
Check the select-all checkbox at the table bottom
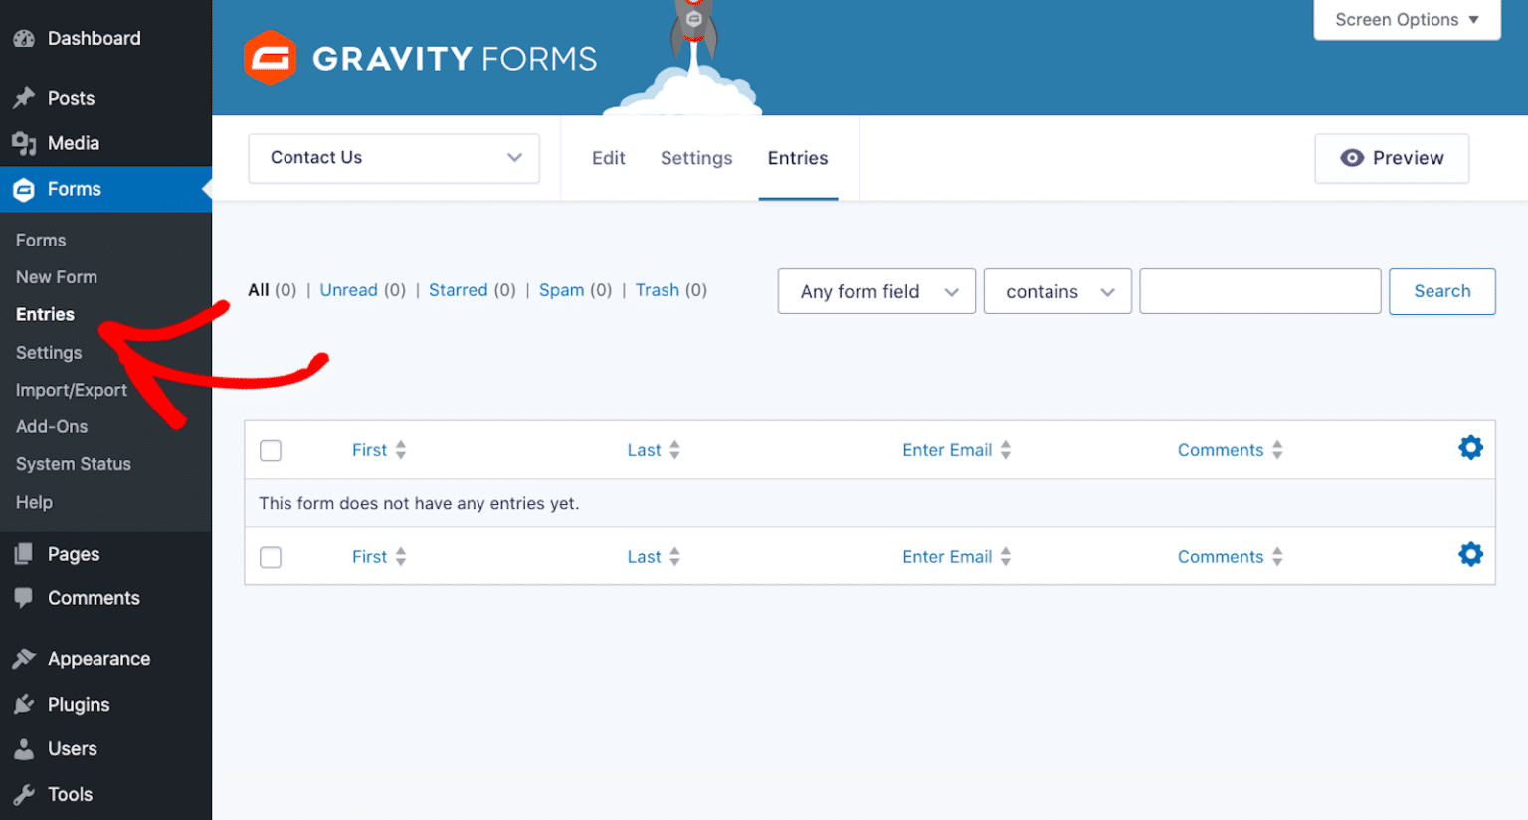(270, 557)
